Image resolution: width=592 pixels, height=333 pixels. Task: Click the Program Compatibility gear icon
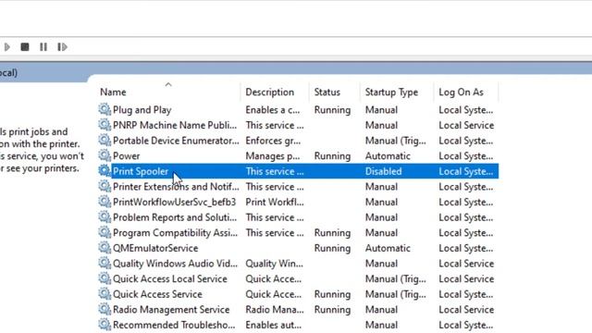105,232
